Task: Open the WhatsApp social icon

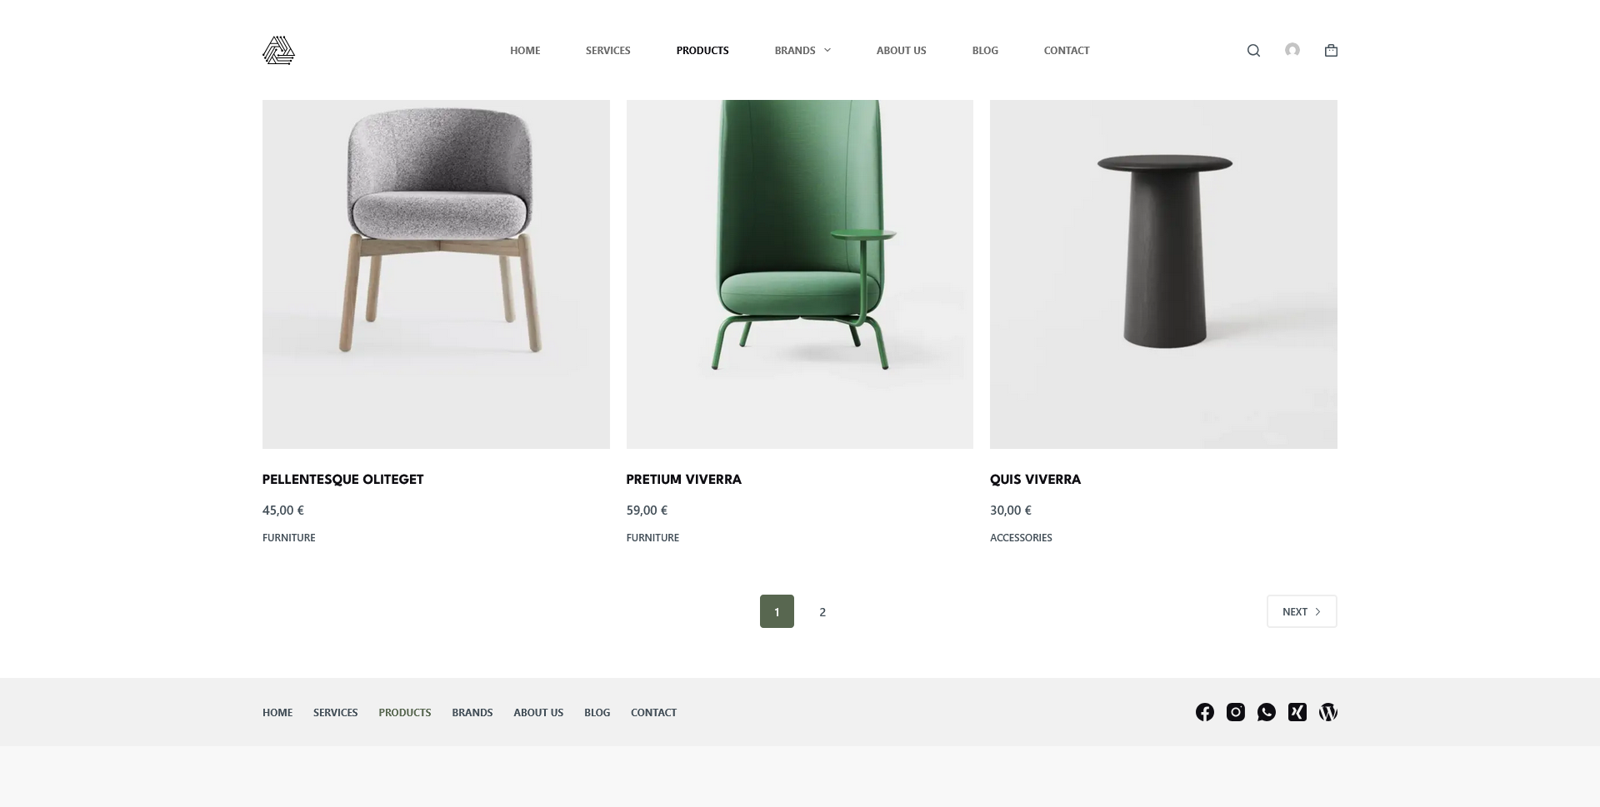Action: click(1267, 712)
